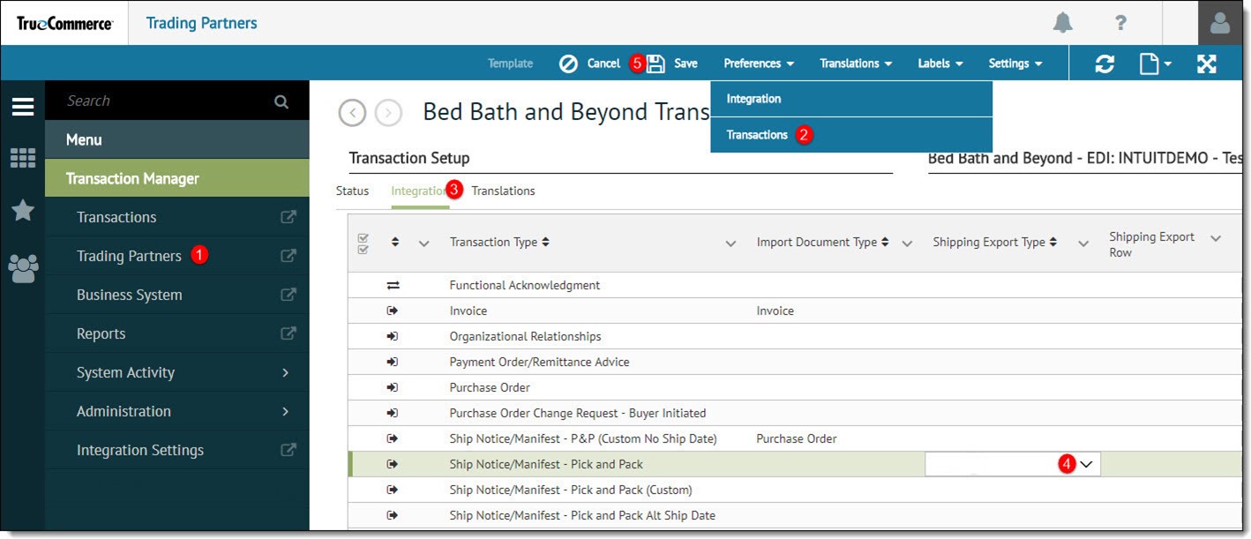Click the search magnifier icon
Screen dimensions: 1251x539
tap(281, 101)
